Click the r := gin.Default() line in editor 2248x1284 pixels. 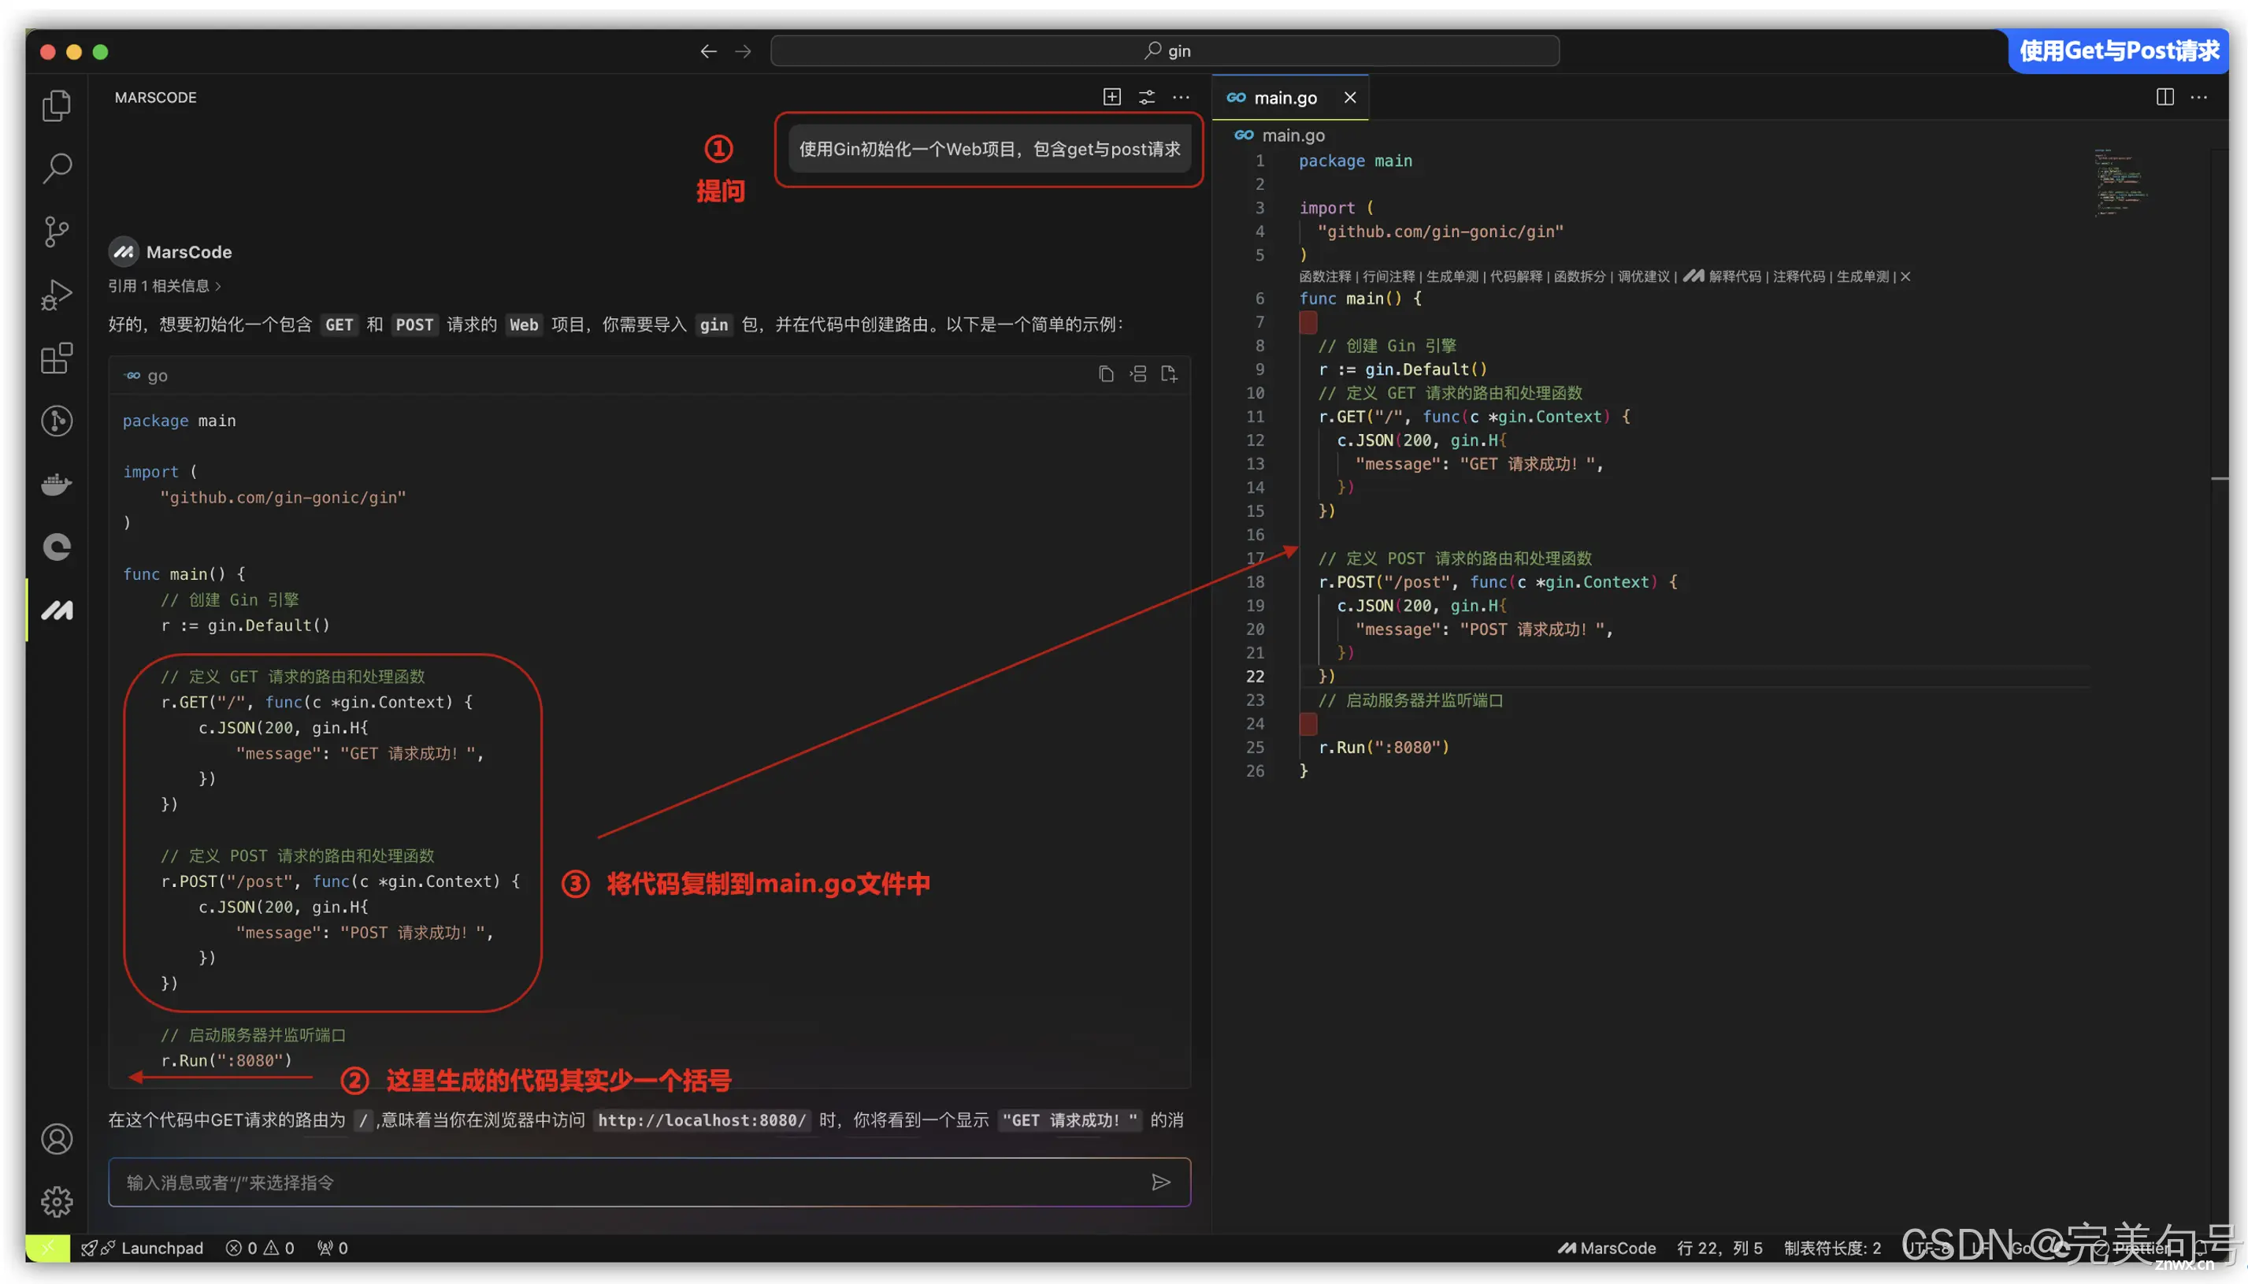1403,369
